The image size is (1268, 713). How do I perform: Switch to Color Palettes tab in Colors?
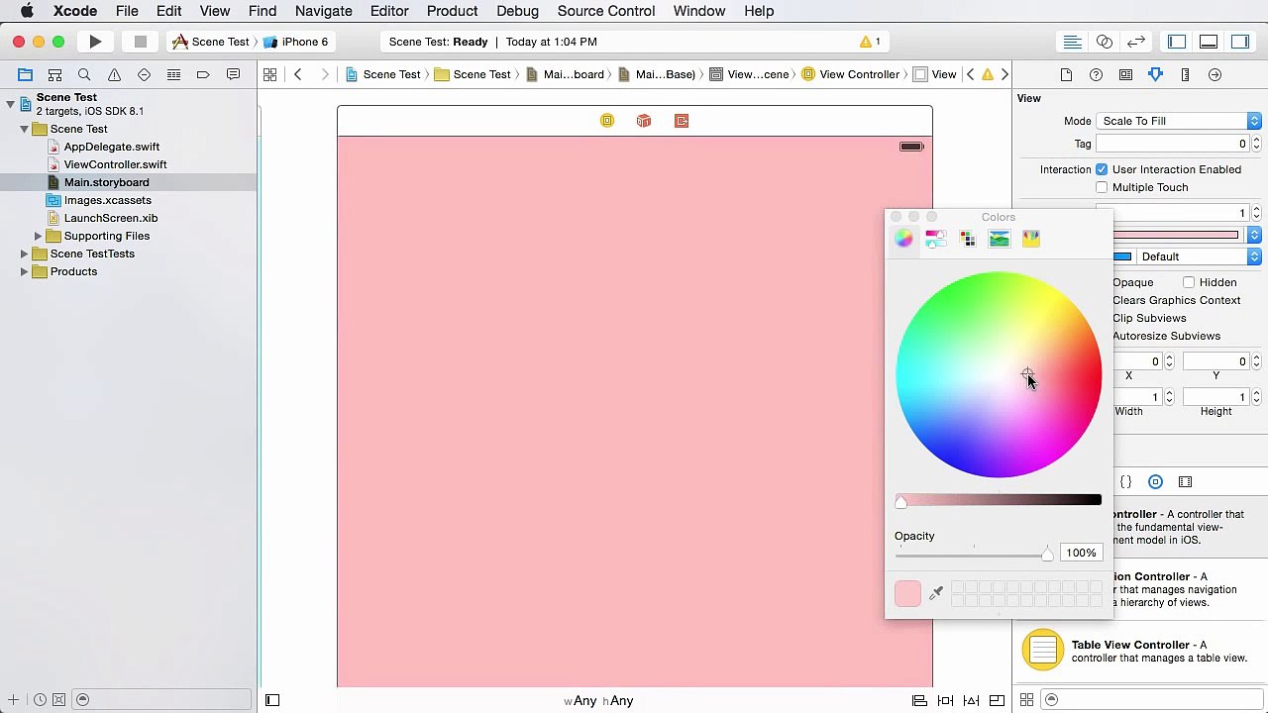point(967,239)
